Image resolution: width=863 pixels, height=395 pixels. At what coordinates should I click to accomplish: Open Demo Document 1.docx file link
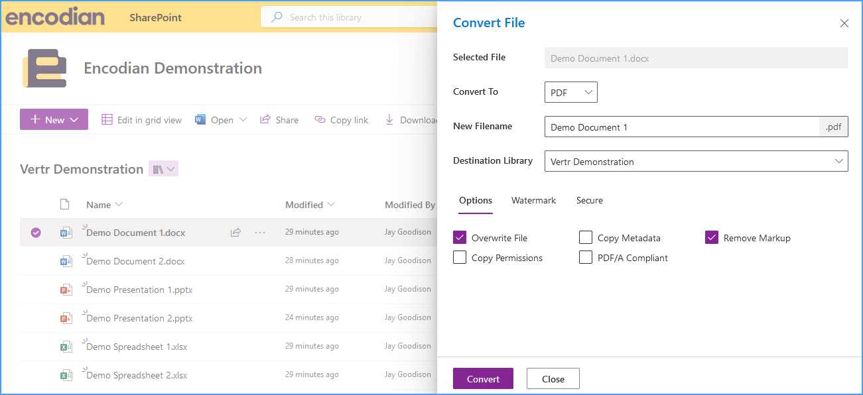(136, 233)
